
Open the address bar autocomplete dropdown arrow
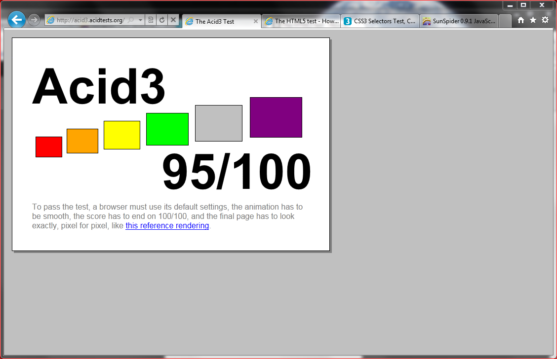(140, 20)
